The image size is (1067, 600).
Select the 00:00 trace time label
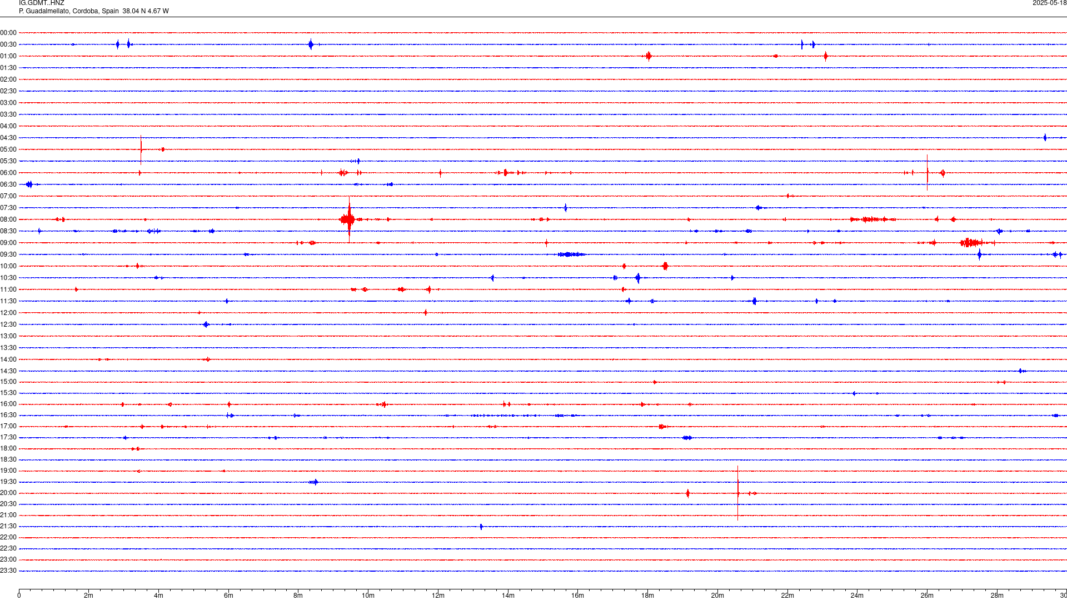8,33
